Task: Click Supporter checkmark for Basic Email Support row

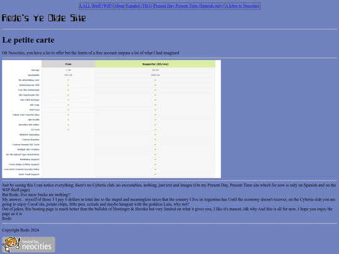Action: pyautogui.click(x=155, y=174)
